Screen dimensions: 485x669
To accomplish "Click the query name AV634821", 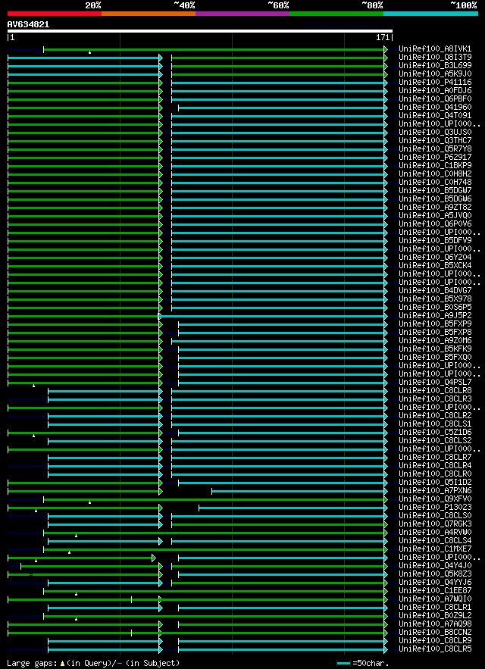I will tap(28, 25).
